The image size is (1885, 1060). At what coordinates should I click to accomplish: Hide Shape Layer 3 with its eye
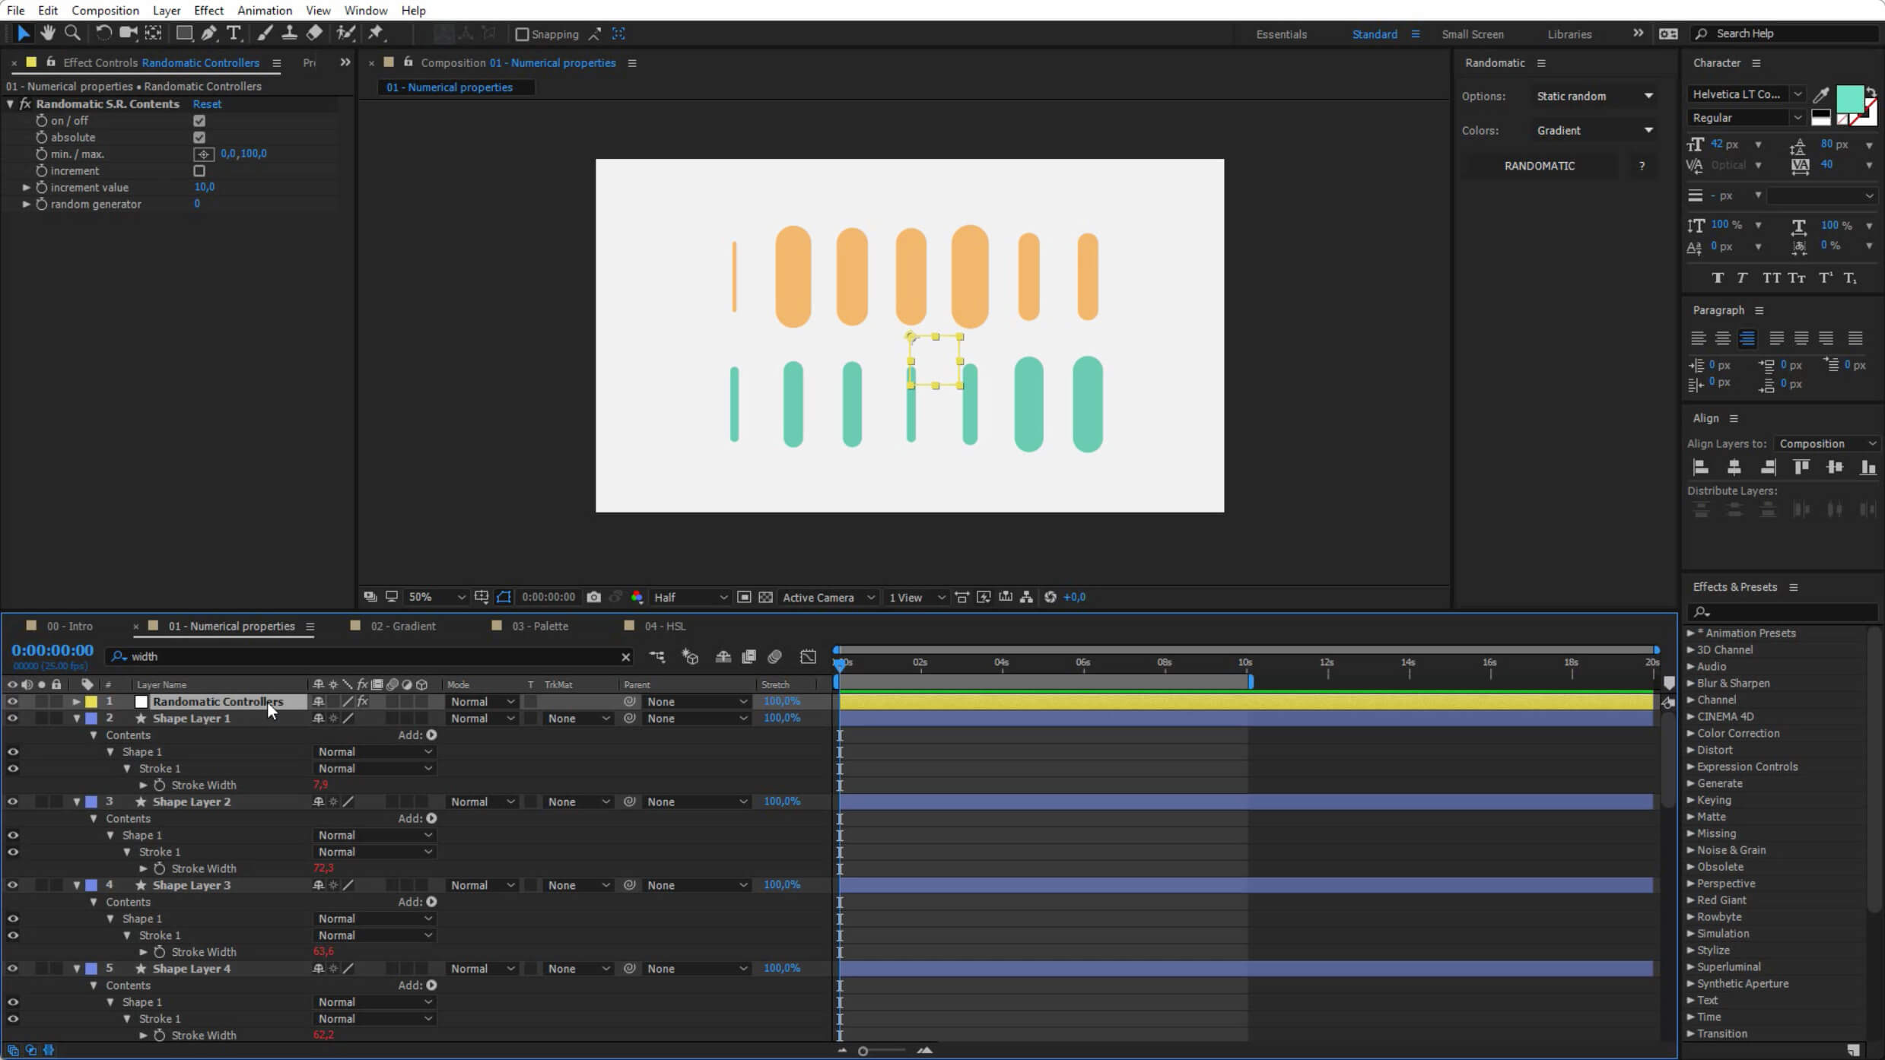click(12, 886)
